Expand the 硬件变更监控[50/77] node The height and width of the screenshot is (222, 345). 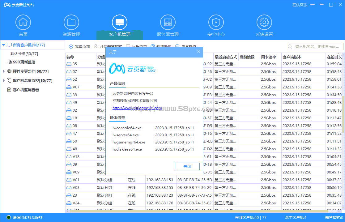(3, 71)
